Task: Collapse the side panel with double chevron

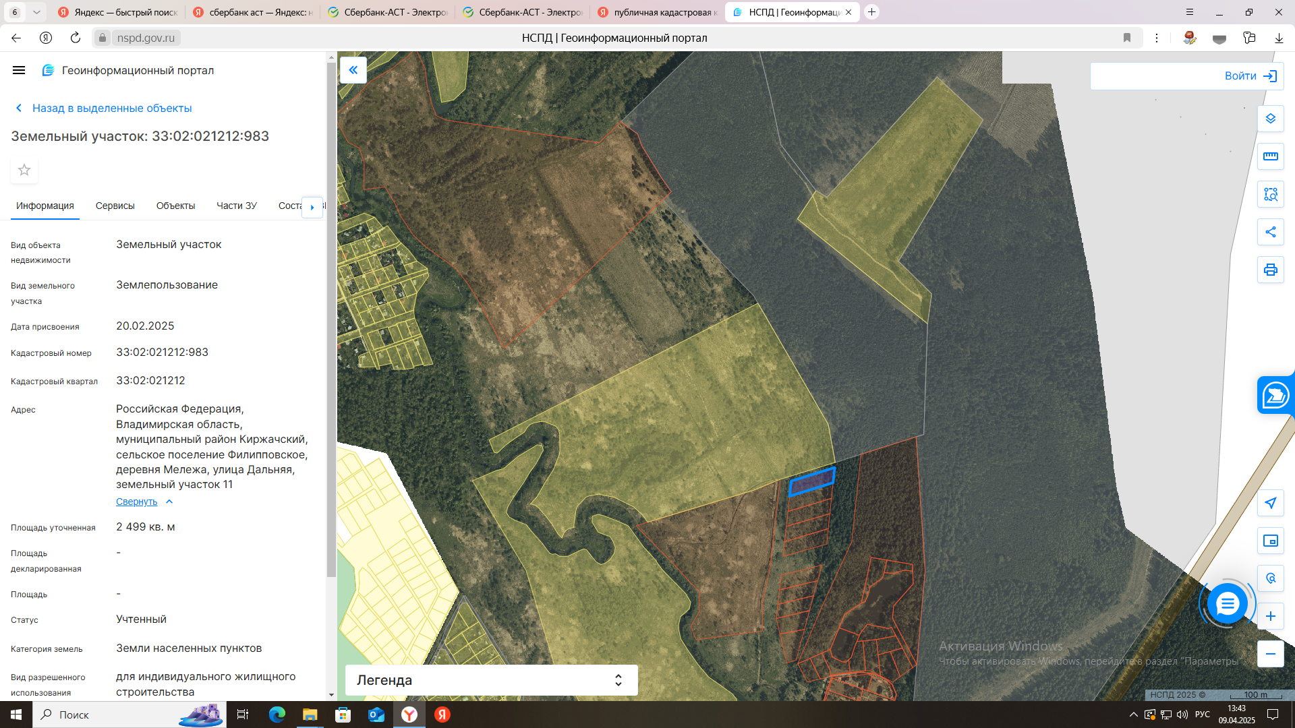Action: tap(353, 70)
